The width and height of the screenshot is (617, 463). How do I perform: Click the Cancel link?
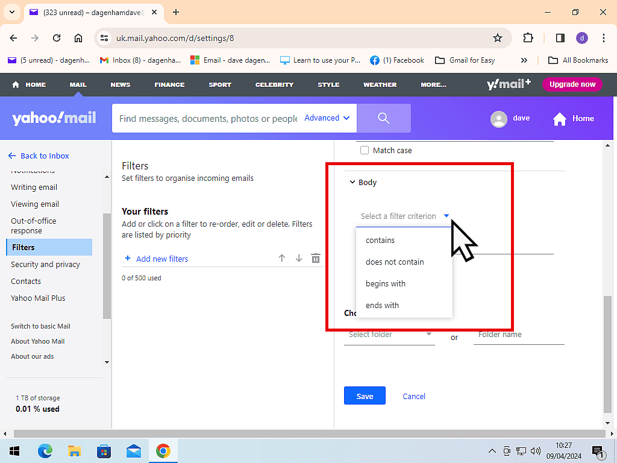point(414,396)
